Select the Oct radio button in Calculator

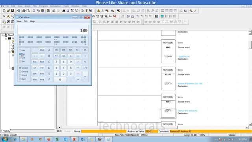point(20,58)
